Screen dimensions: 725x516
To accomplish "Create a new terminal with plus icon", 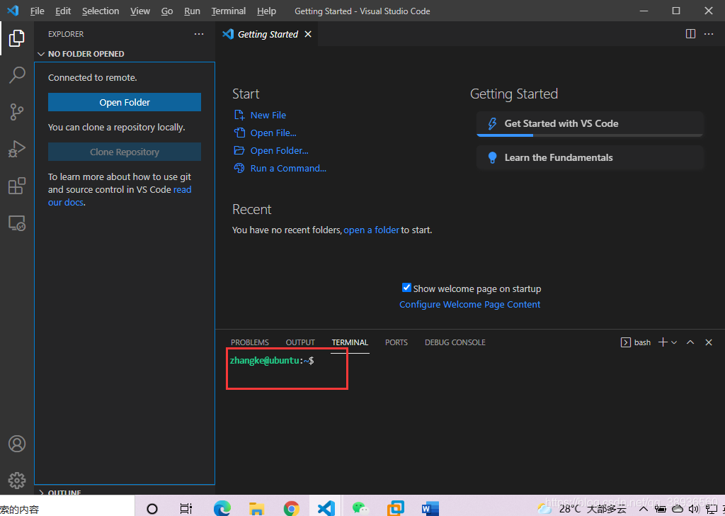I will click(x=663, y=342).
